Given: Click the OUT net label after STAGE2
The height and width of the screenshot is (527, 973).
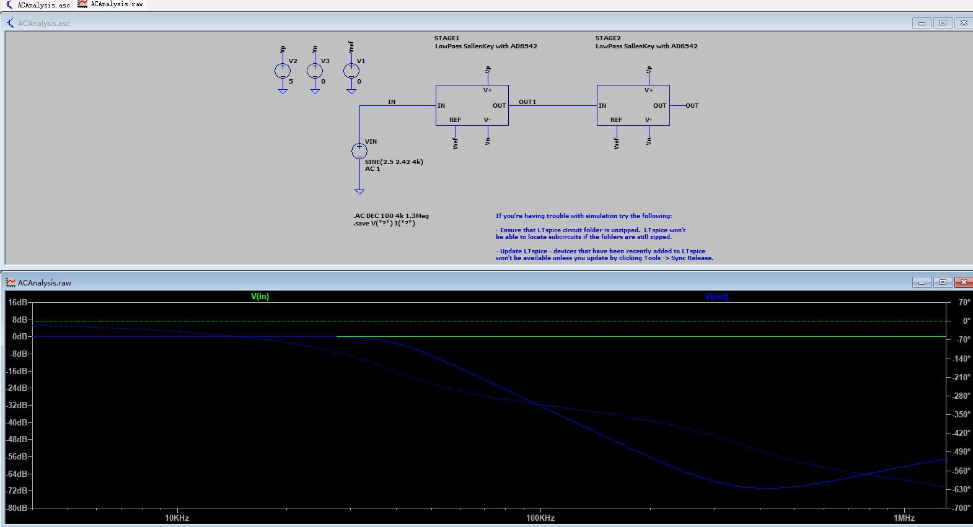Looking at the screenshot, I should tap(692, 105).
